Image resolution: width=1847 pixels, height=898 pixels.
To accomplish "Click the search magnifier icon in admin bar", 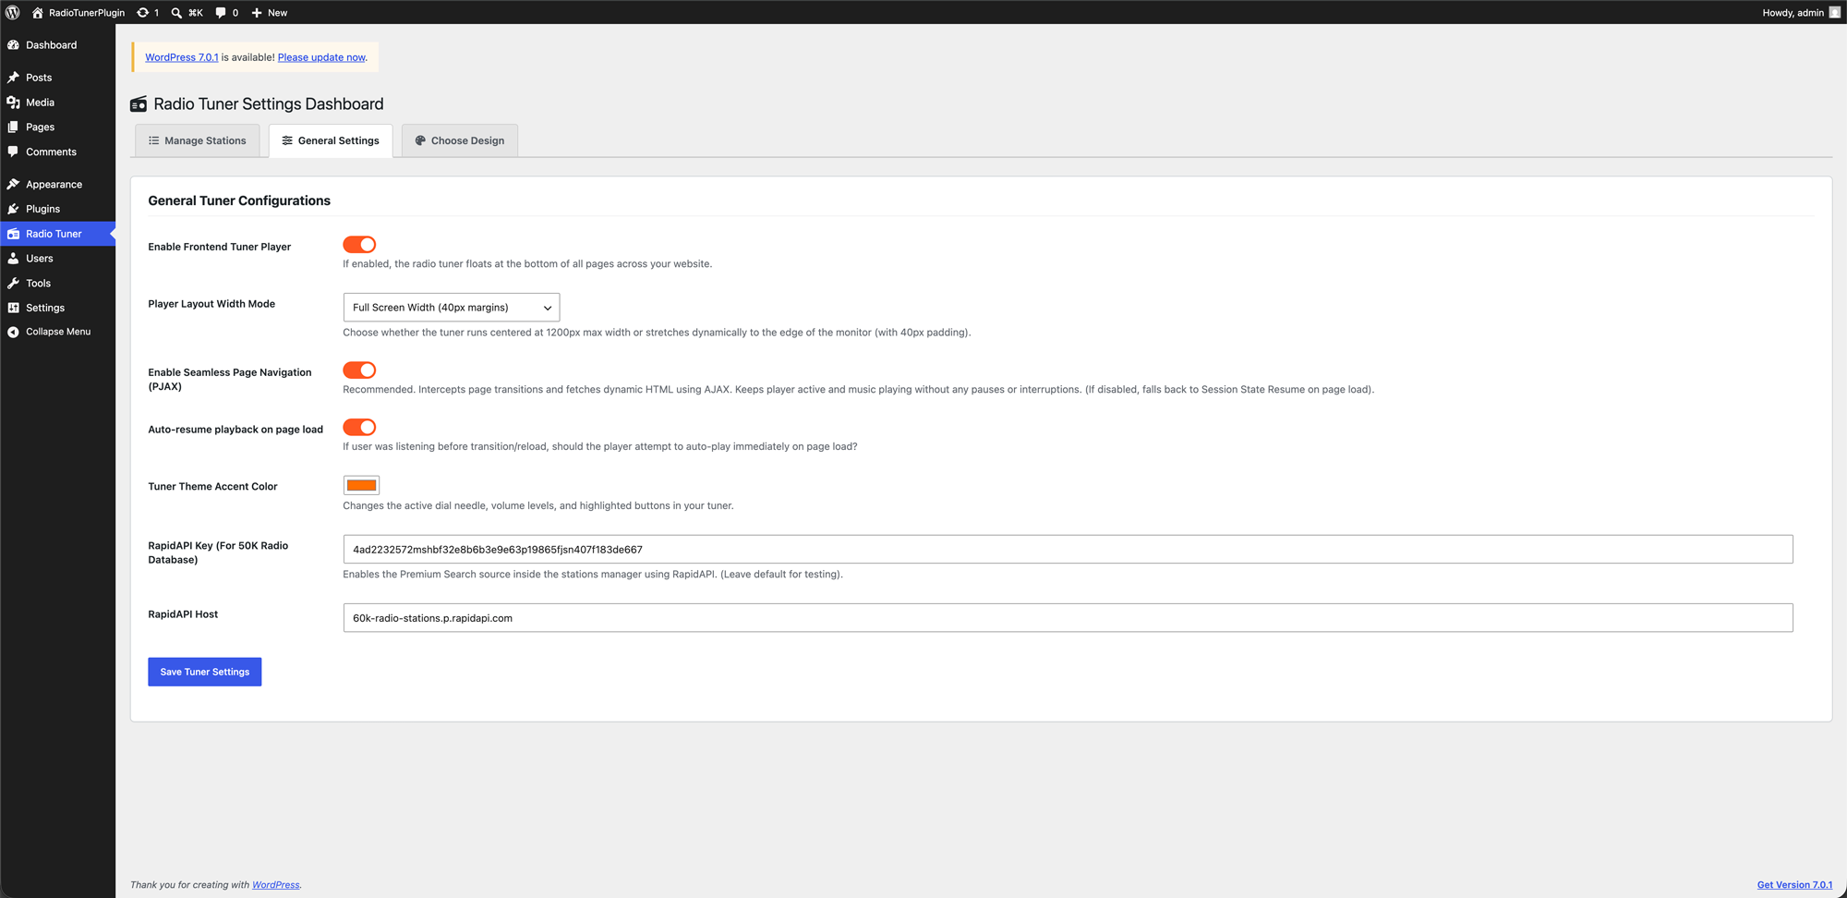I will point(176,13).
